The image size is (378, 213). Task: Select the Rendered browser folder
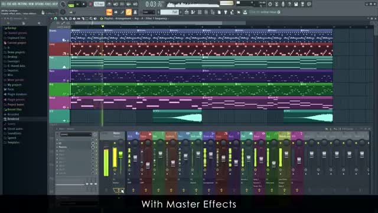coord(12,119)
